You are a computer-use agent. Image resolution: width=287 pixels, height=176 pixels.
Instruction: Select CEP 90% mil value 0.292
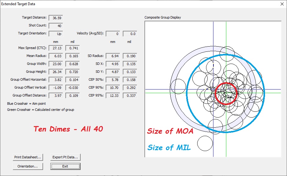coord(130,88)
